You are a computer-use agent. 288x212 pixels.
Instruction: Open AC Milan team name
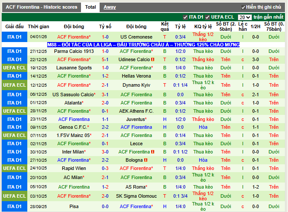74,177
